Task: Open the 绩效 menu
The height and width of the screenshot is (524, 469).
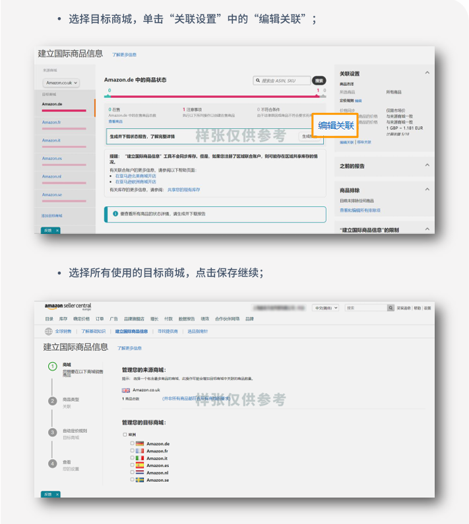Action: coord(204,318)
